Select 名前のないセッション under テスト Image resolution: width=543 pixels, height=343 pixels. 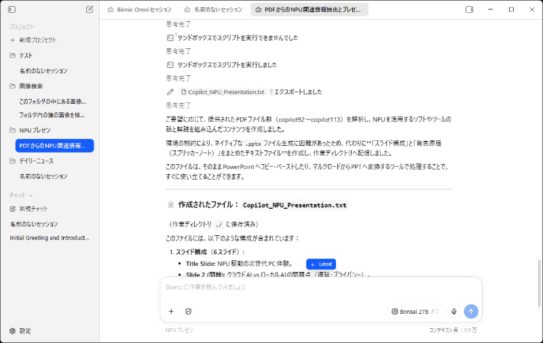click(x=43, y=71)
